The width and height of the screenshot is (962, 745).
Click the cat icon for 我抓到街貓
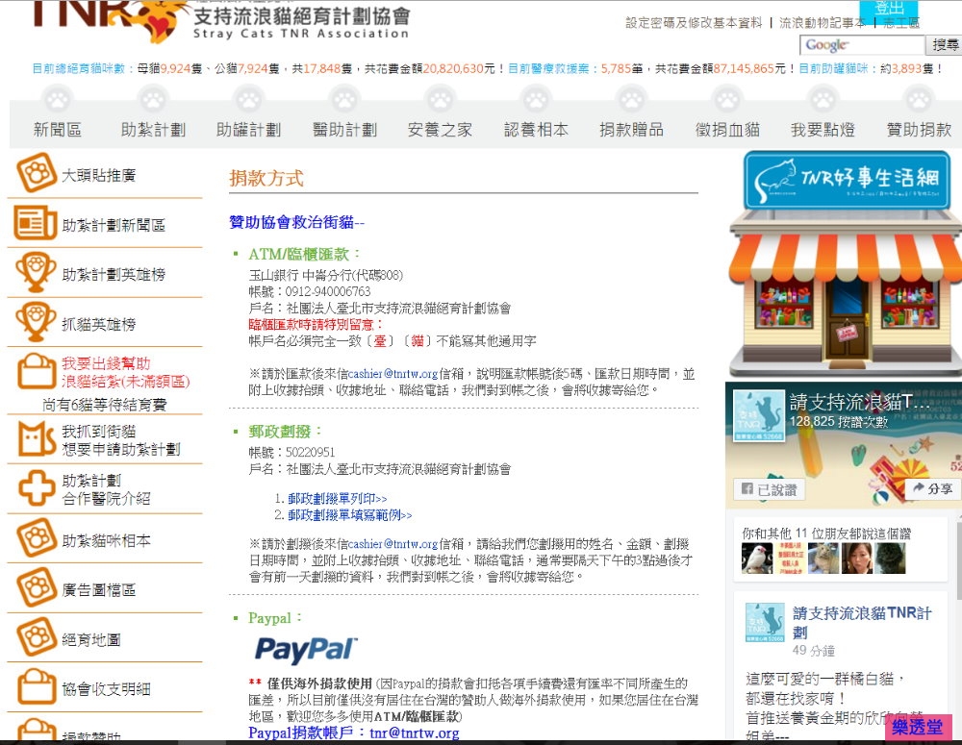coord(36,439)
